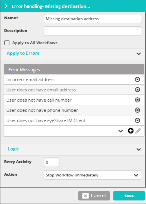This screenshot has width=146, height=204.
Task: Remove the phone number error message entry
Action: [x=137, y=110]
